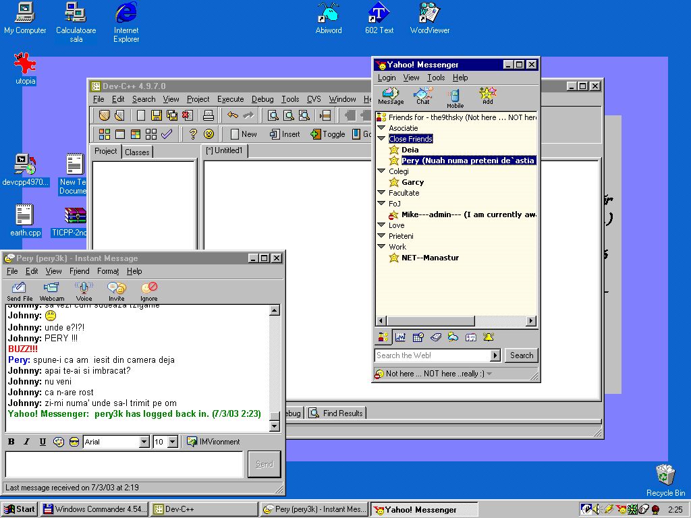Collapse the Asociatie group in friends list
Screen dimensions: 691x518
(382, 127)
